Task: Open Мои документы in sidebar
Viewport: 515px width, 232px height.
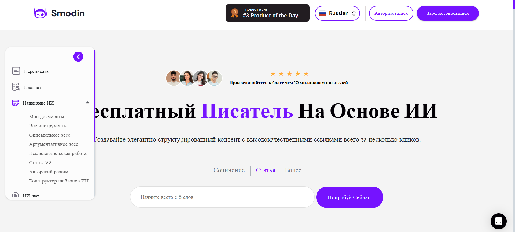Action: point(46,117)
